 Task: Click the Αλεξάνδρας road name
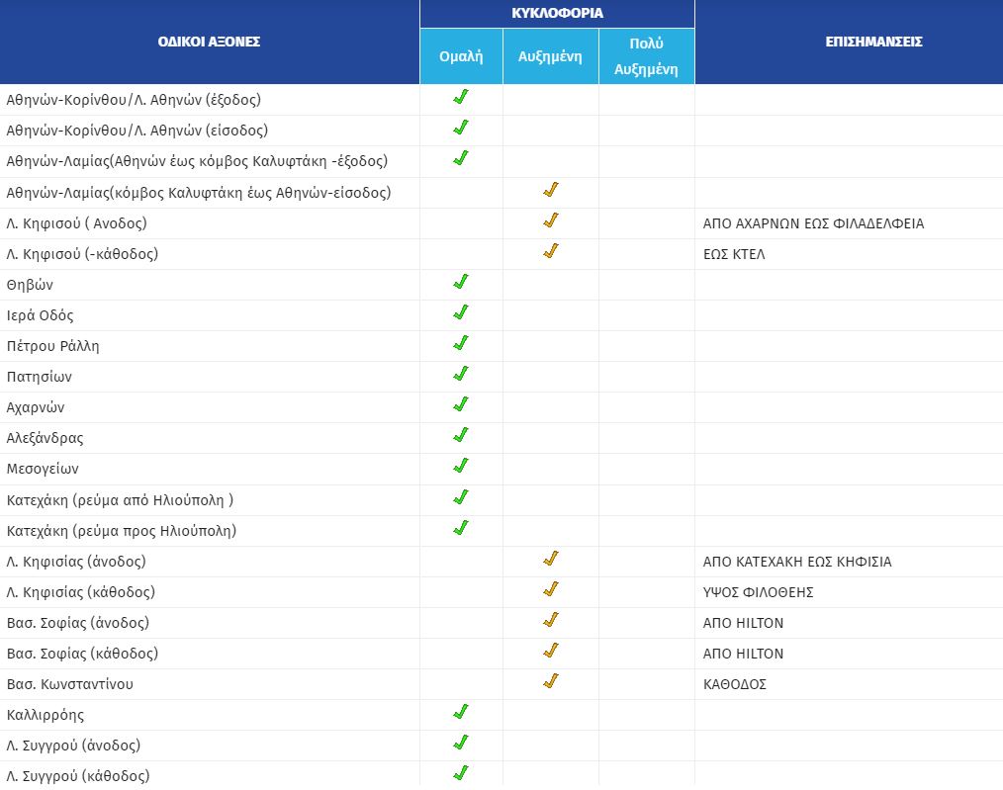point(45,438)
